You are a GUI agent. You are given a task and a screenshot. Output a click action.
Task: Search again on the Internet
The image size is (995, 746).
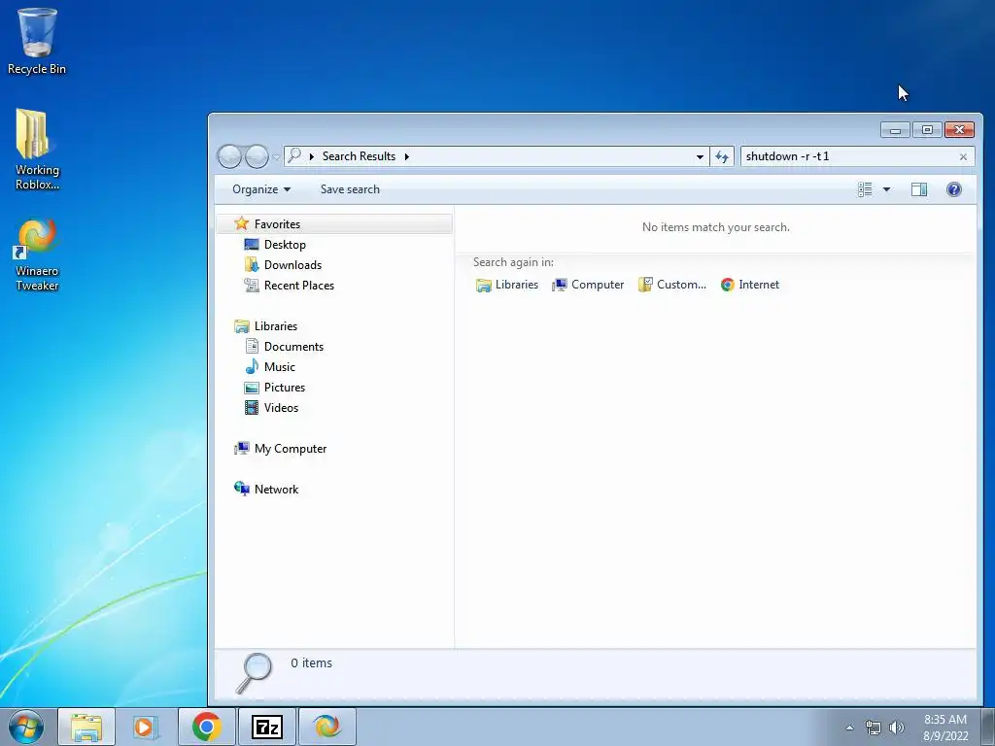[x=749, y=285]
